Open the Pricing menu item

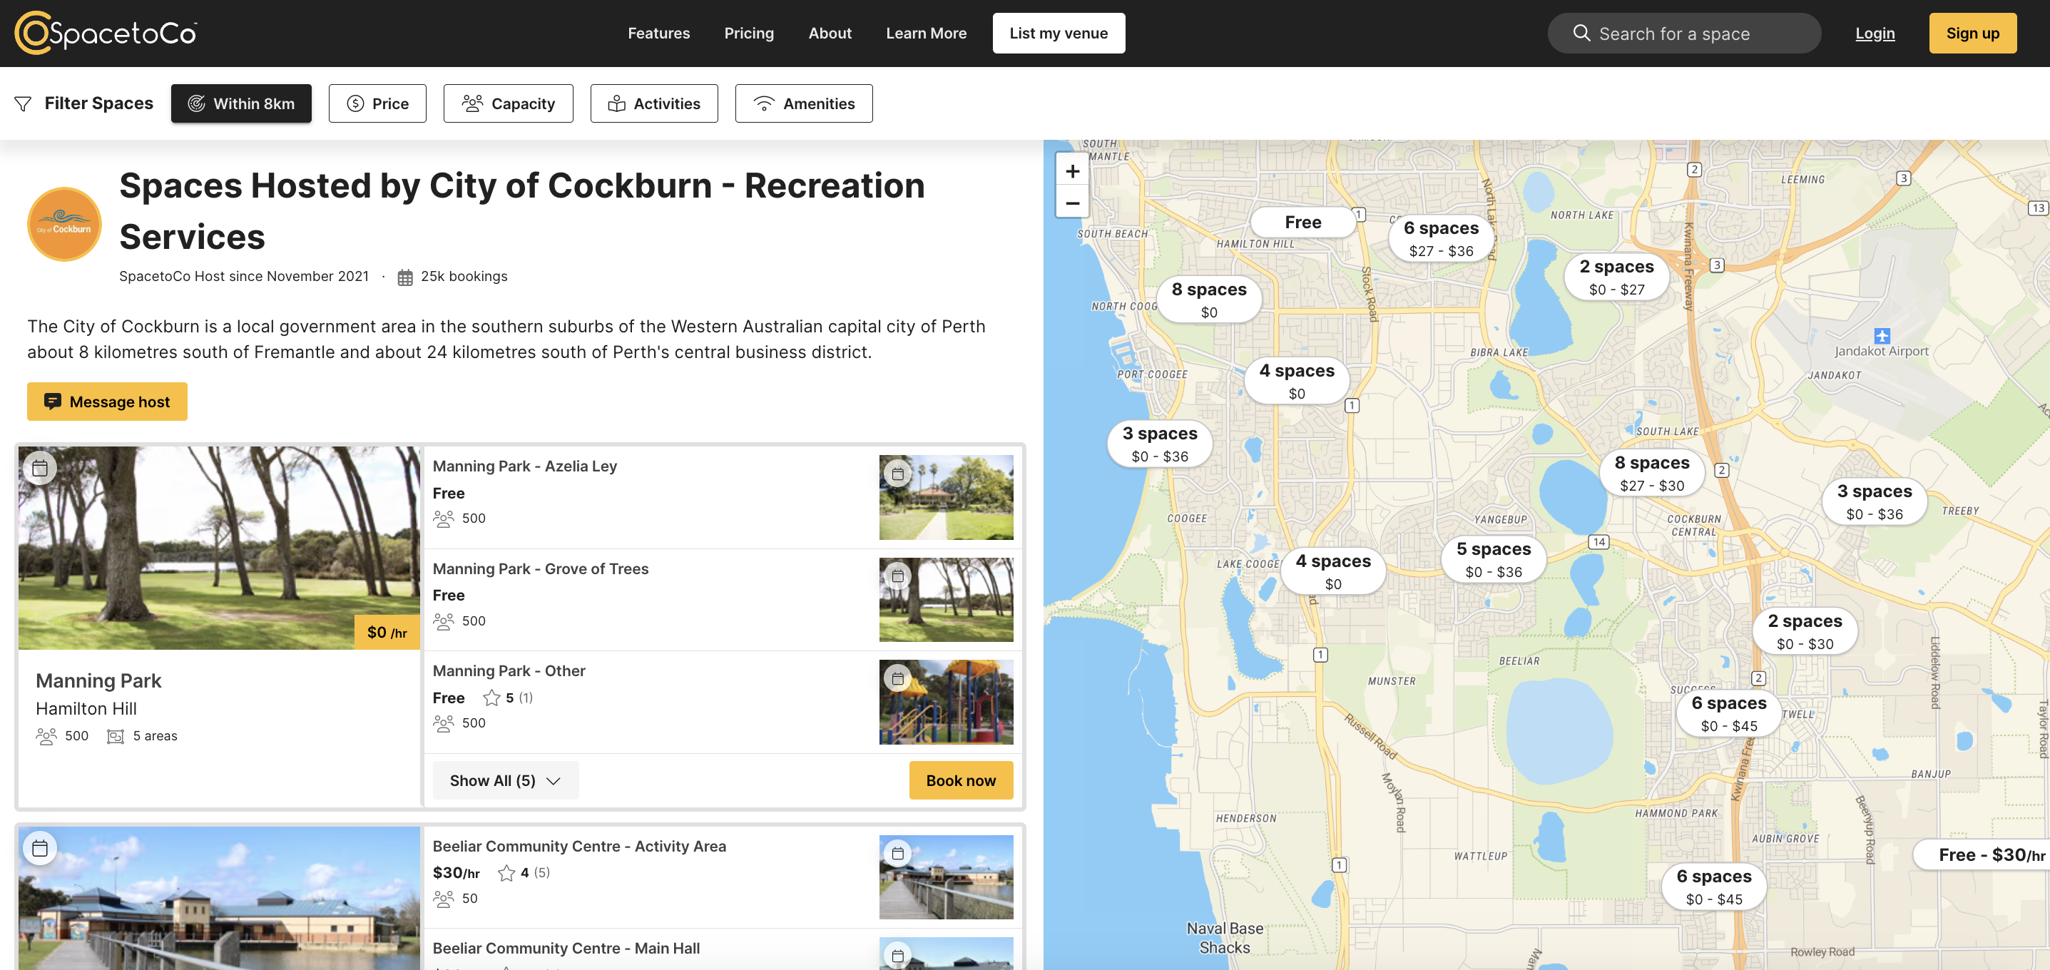pos(748,34)
